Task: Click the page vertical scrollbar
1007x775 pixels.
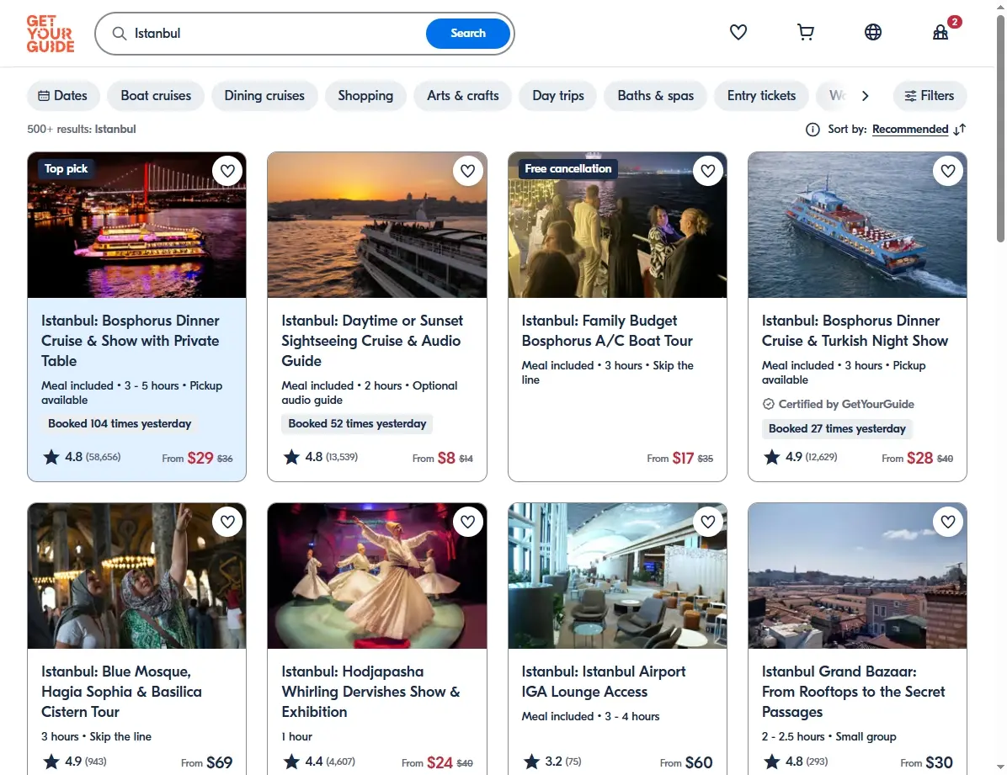Action: [x=1000, y=129]
